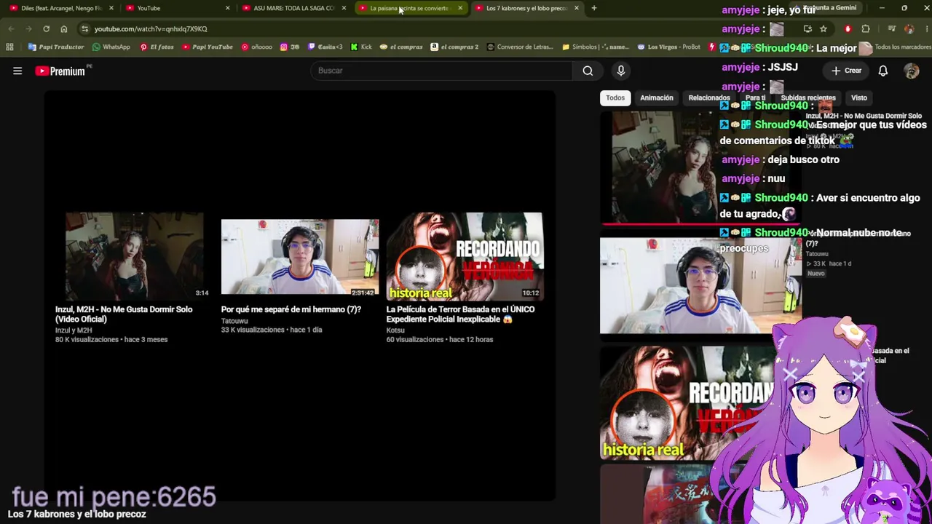Close the 'La paisana jacinta' tab
932x524 pixels.
tap(460, 8)
